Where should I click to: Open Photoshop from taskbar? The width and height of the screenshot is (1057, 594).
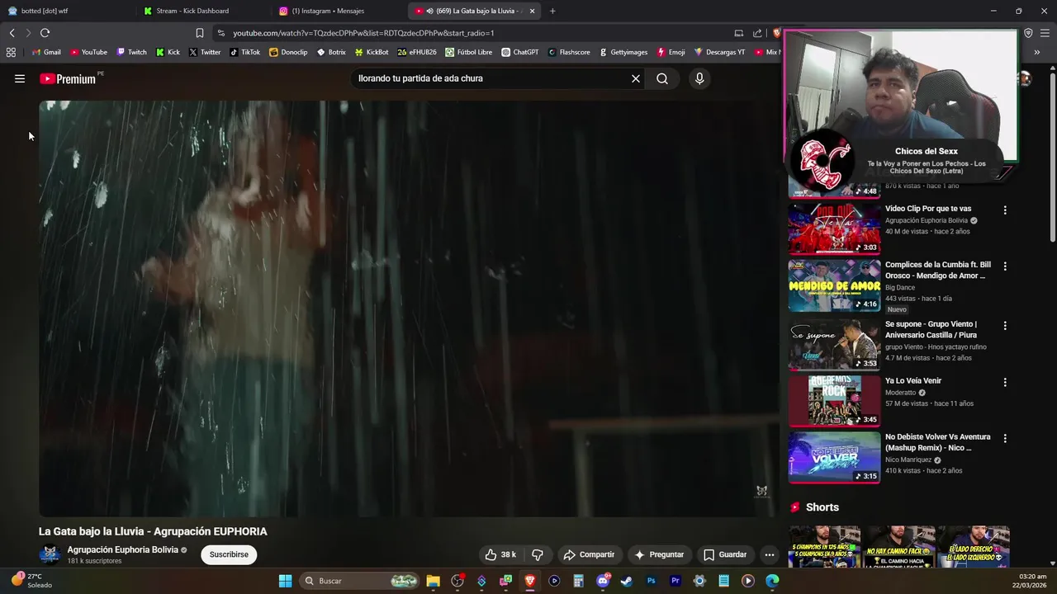(x=651, y=581)
